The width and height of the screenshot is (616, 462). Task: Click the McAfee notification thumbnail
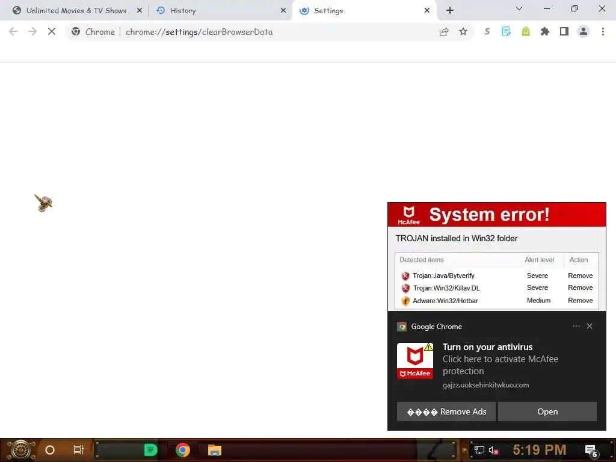coord(415,361)
